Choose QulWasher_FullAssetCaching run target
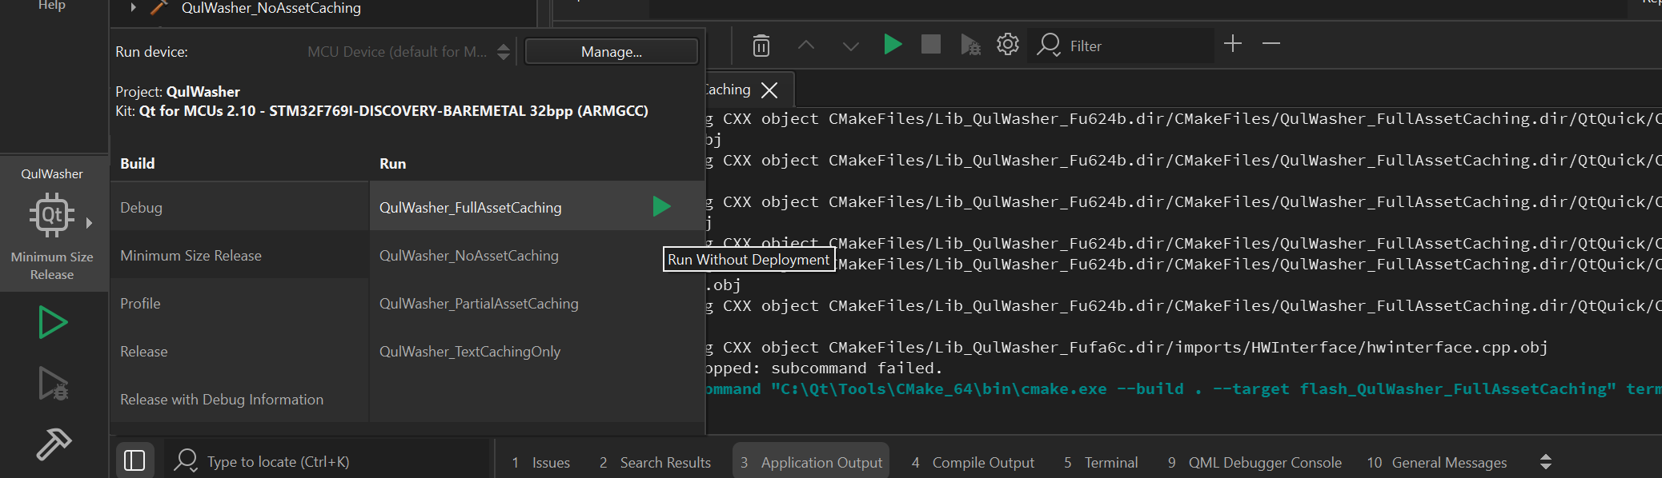The width and height of the screenshot is (1662, 478). click(536, 207)
